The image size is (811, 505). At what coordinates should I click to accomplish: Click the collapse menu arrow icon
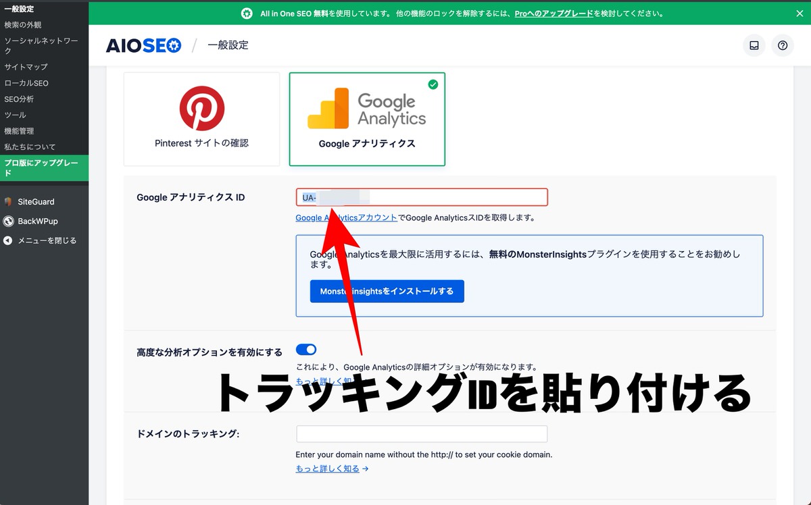pyautogui.click(x=8, y=240)
